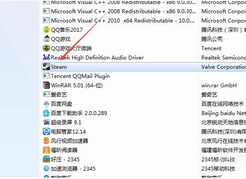Viewport: 246px width, 179px height.
Task: Select the 电脑管家12.14 shield icon
Action: (x=46, y=131)
